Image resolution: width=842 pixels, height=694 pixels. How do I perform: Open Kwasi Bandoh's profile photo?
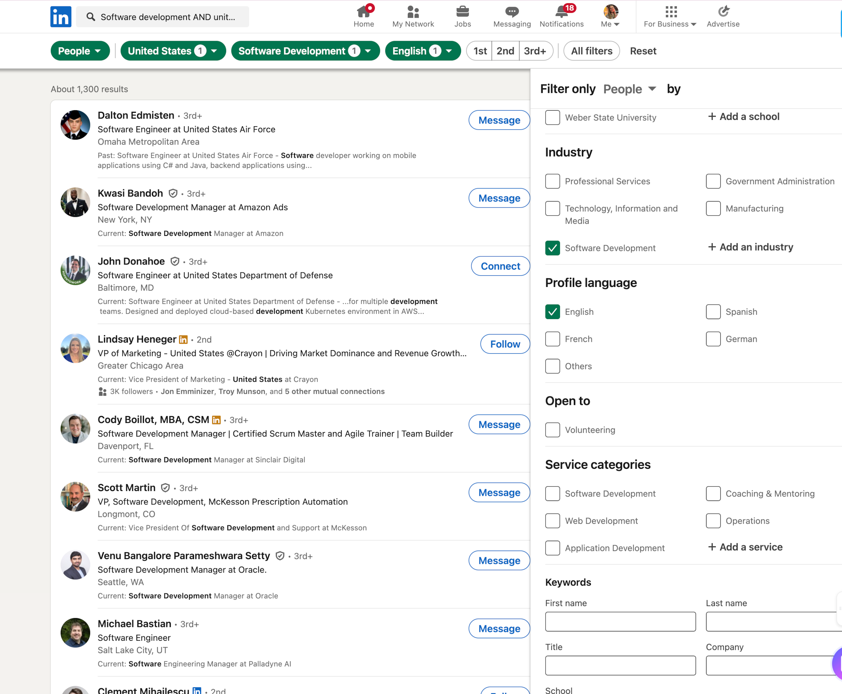(x=75, y=202)
